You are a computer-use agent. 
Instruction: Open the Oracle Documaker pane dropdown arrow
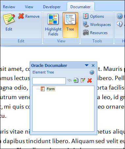tap(87, 65)
